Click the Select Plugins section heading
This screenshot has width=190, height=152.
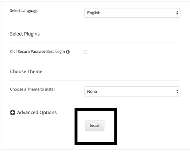coord(25,34)
